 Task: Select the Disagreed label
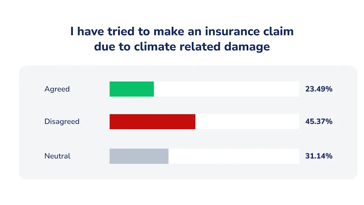point(62,121)
